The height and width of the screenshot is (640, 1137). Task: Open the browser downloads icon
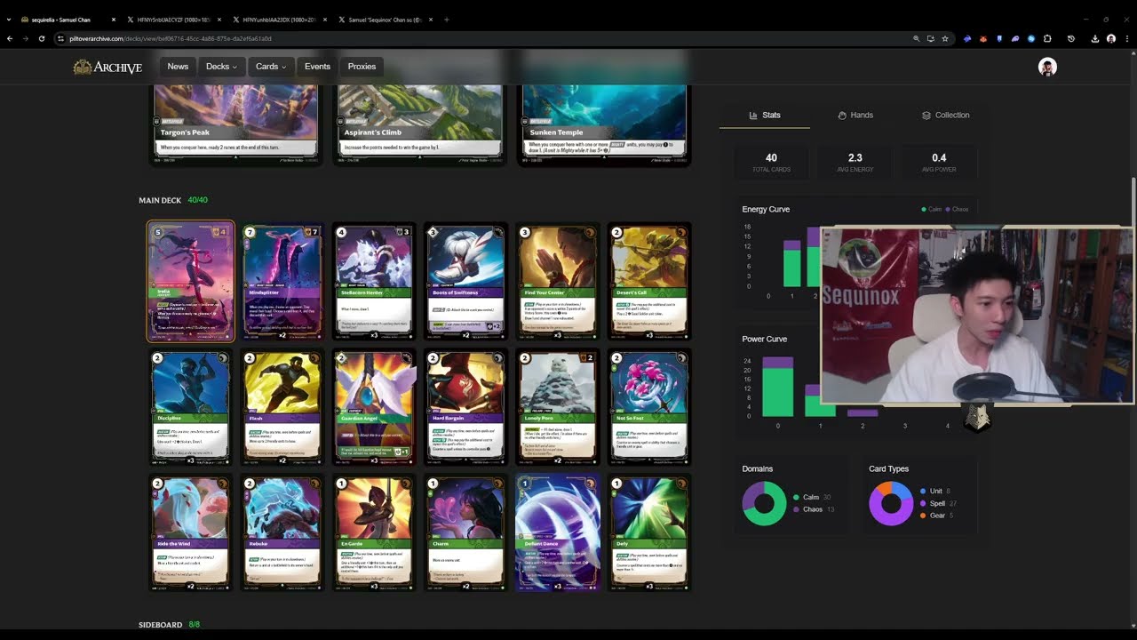click(1095, 39)
